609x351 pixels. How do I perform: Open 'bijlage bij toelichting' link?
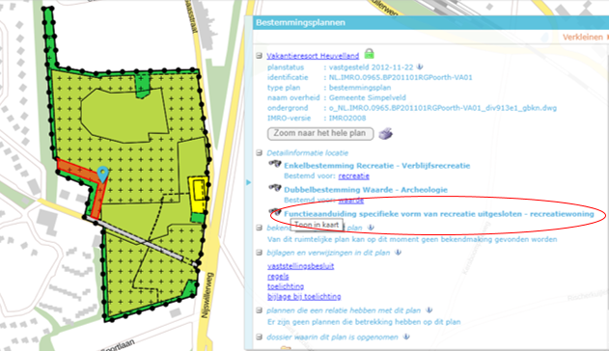point(304,297)
